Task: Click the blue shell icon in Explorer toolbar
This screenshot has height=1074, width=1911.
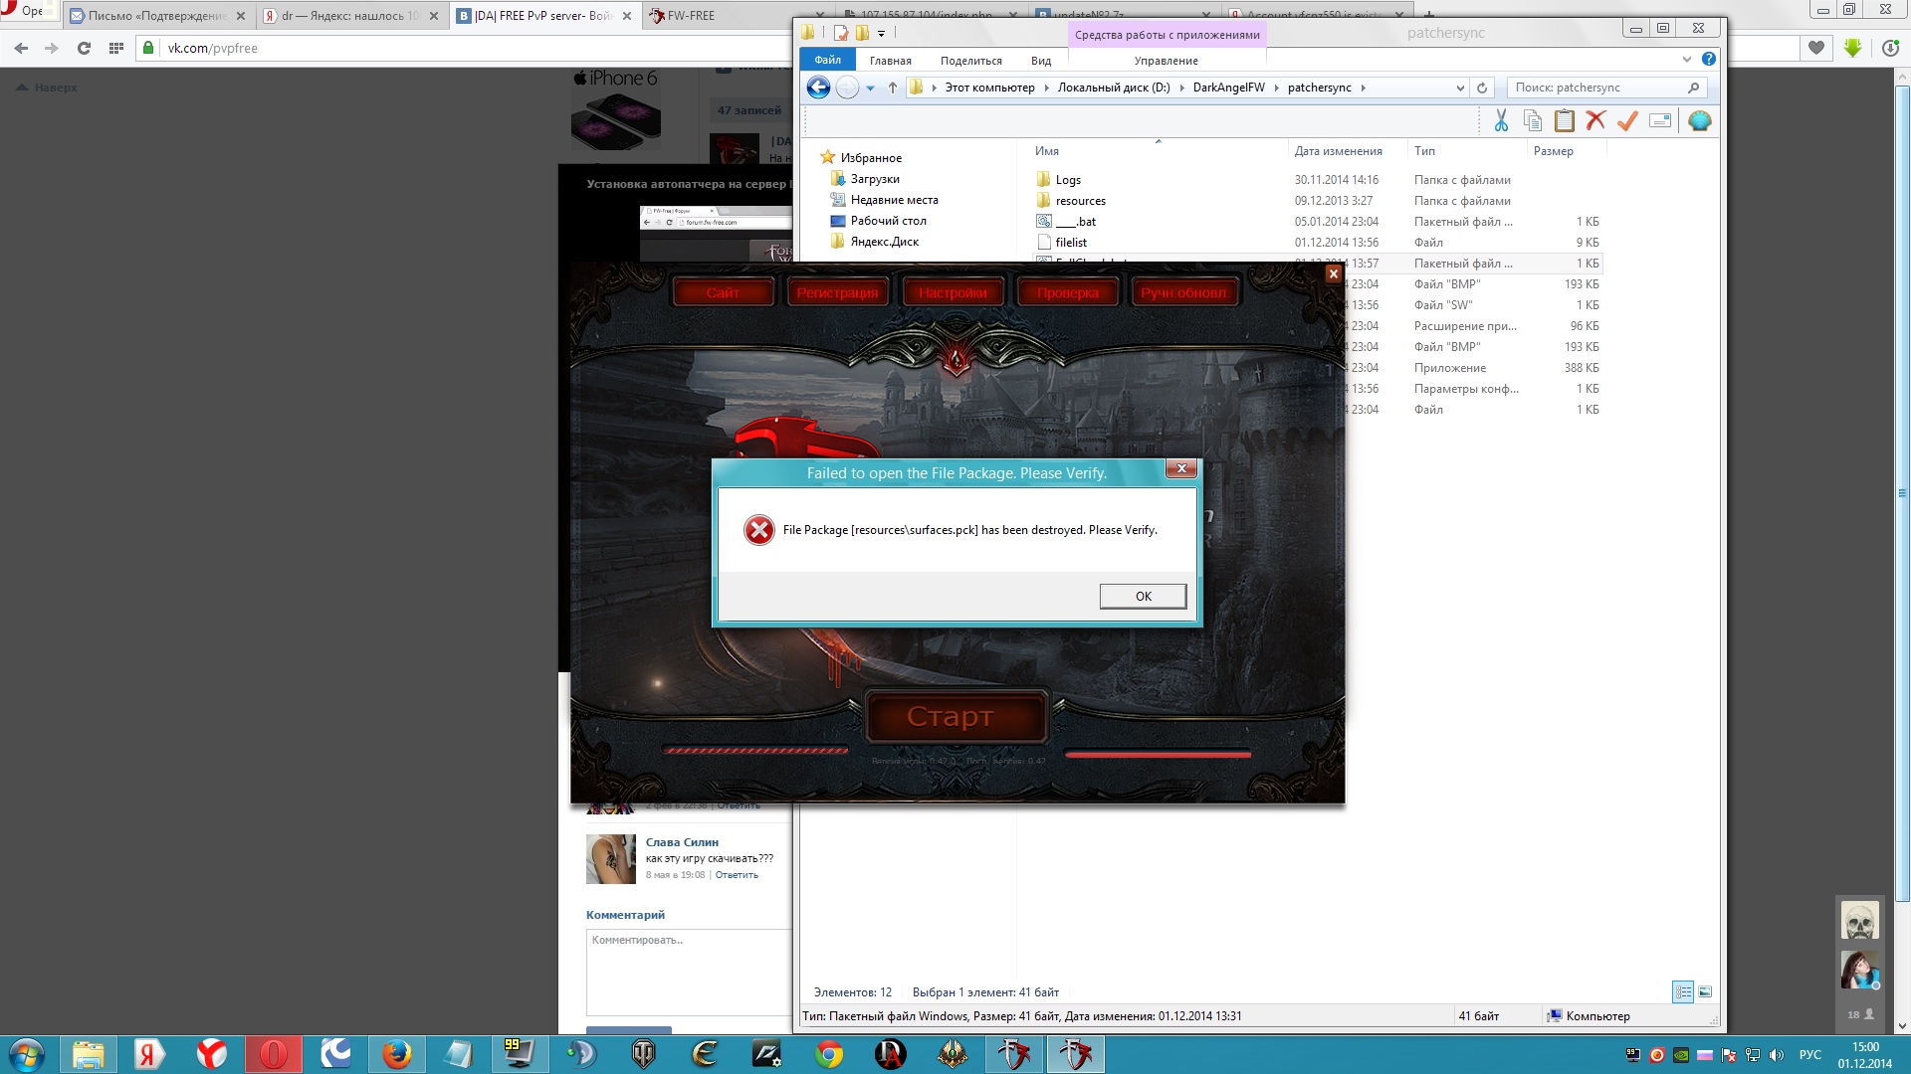Action: click(x=1700, y=121)
